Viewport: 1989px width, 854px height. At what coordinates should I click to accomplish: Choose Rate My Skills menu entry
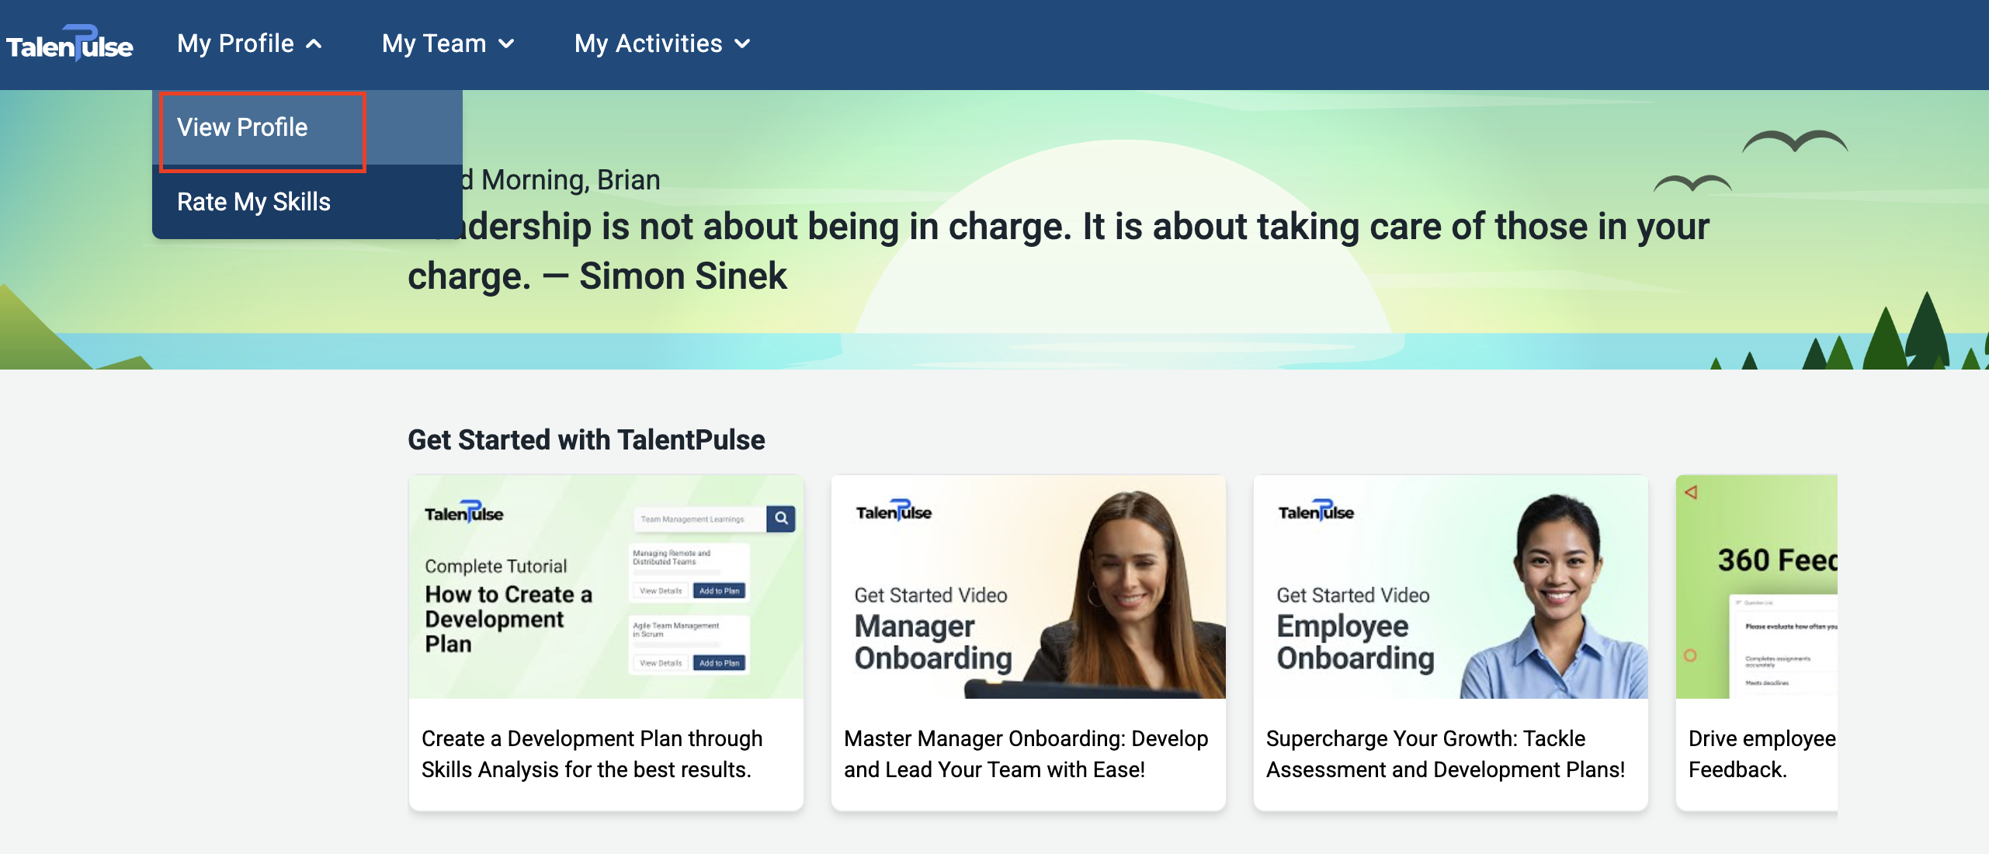coord(253,202)
